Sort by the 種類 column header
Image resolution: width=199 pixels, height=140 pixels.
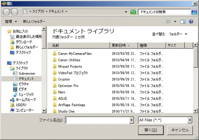(152, 45)
